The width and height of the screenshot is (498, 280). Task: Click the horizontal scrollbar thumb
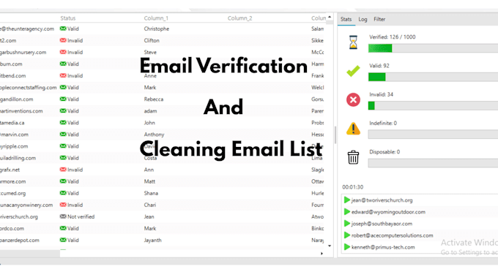pos(30,254)
